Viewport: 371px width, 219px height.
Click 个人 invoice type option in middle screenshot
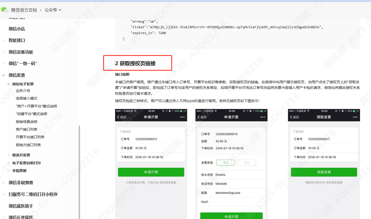coord(226,162)
